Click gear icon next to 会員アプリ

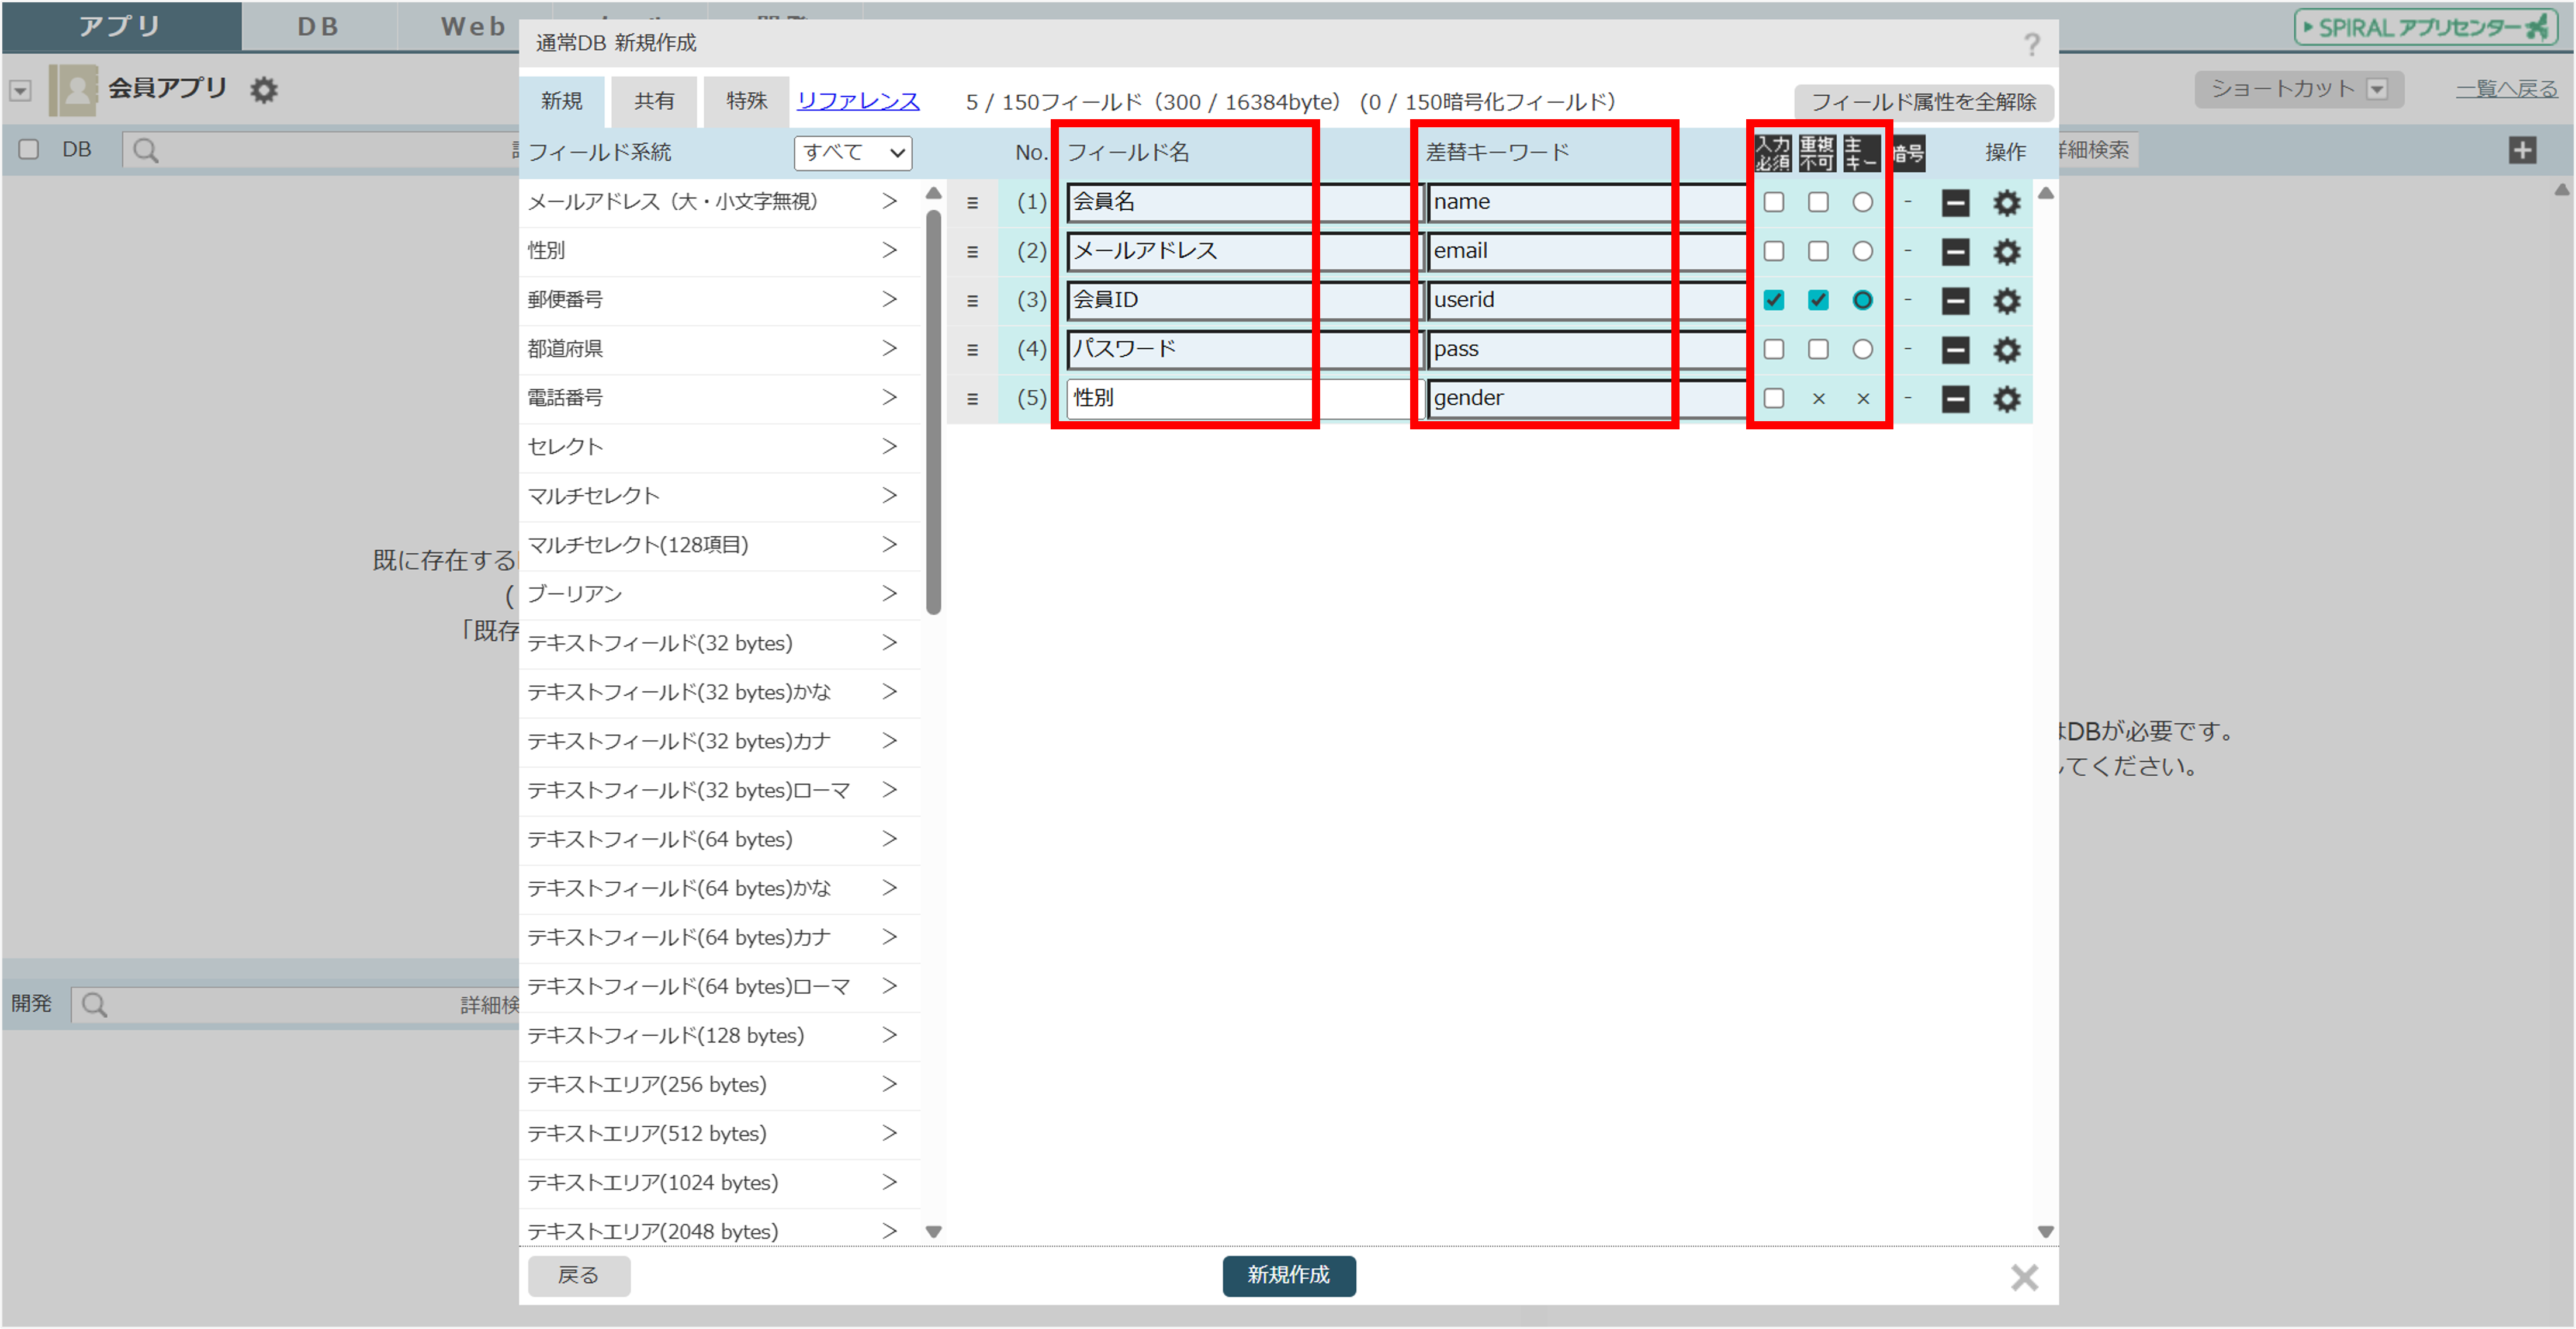(263, 90)
